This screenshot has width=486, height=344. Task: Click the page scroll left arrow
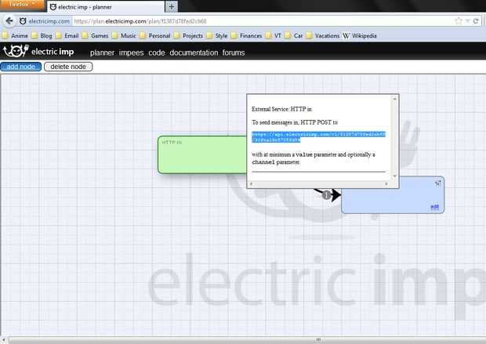3,340
